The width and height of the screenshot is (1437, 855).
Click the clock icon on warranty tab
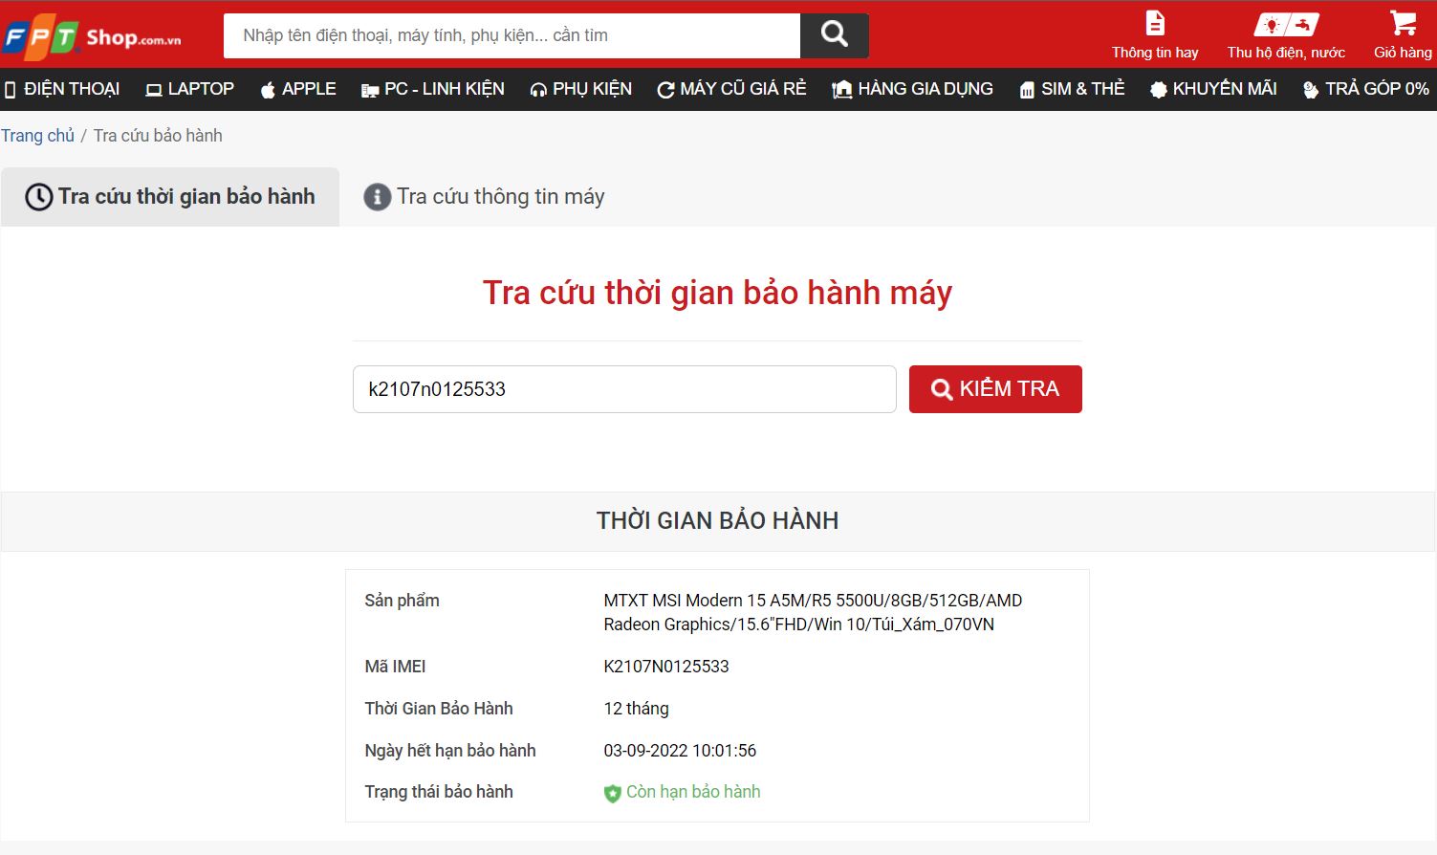[x=38, y=197]
